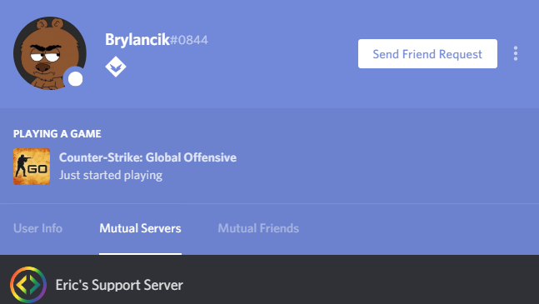The image size is (539, 304).
Task: Click the white underline below Mutual Servers
Action: [140, 254]
